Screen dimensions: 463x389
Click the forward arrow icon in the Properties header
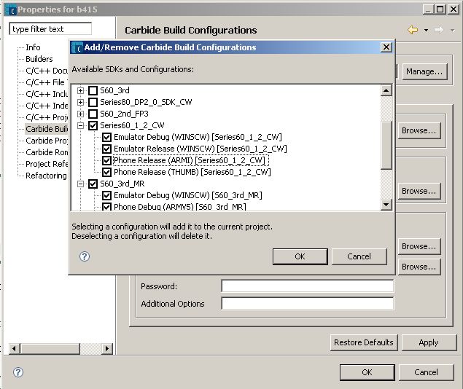[x=439, y=30]
